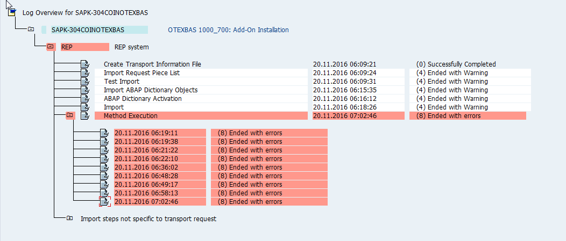Open log icon for 06:19:11 error entry

(104, 133)
